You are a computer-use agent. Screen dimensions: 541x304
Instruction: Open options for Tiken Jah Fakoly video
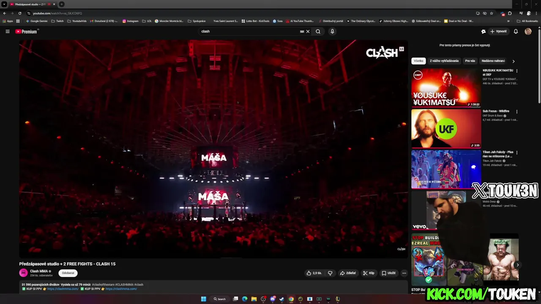pyautogui.click(x=516, y=152)
